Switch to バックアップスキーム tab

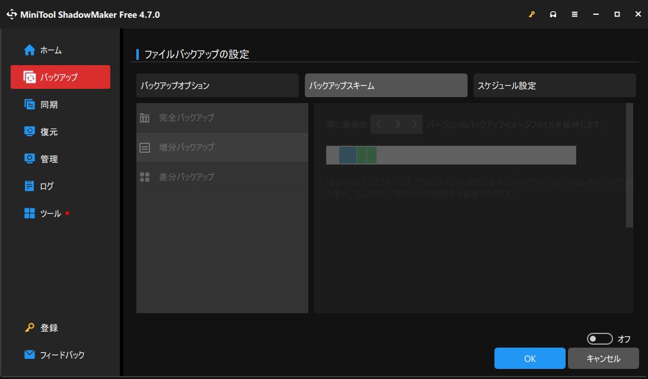click(x=386, y=85)
